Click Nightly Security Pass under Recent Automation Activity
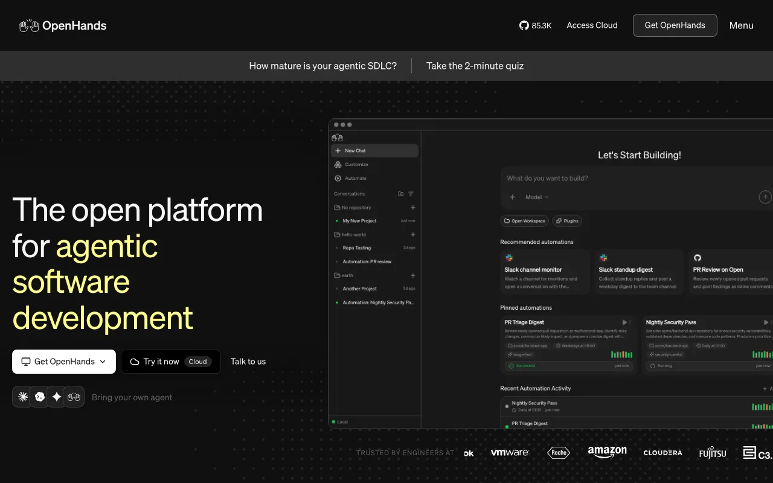Image resolution: width=773 pixels, height=483 pixels. pyautogui.click(x=534, y=403)
